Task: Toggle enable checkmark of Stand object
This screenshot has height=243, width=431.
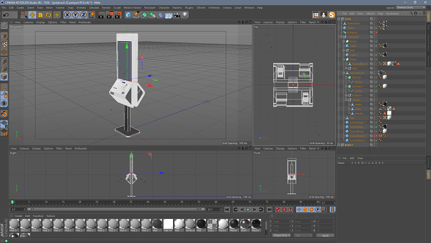Action: tap(376, 28)
